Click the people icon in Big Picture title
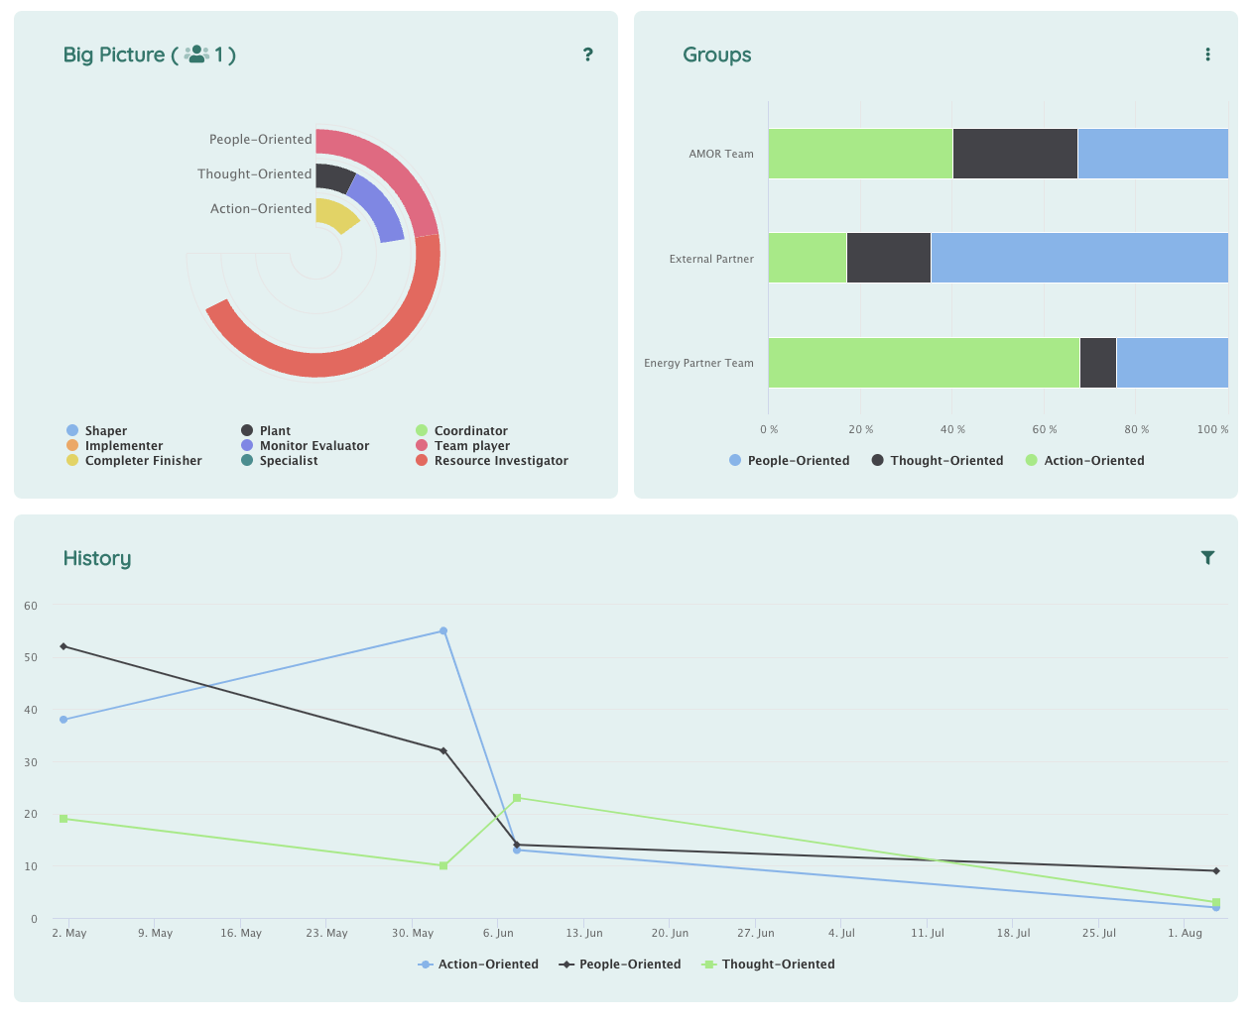Viewport: 1255px width, 1022px height. click(x=197, y=55)
